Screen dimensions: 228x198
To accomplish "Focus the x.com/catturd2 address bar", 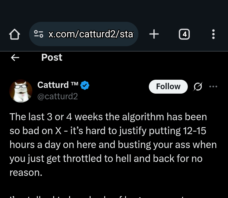I will (84, 34).
